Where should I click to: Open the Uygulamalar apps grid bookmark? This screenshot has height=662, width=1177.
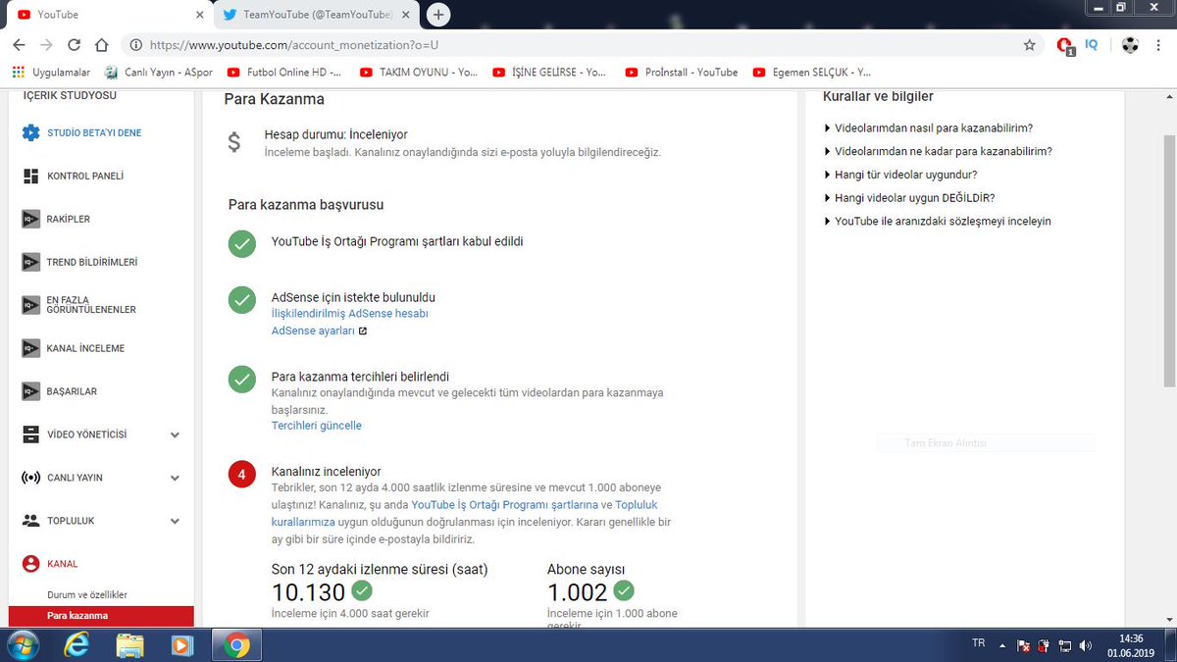(x=51, y=72)
